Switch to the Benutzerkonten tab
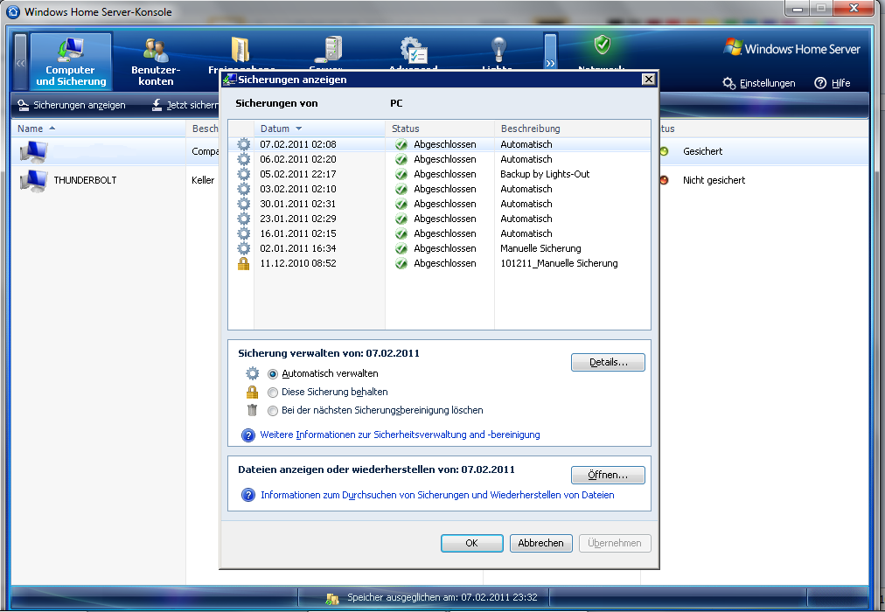The image size is (885, 612). tap(156, 61)
